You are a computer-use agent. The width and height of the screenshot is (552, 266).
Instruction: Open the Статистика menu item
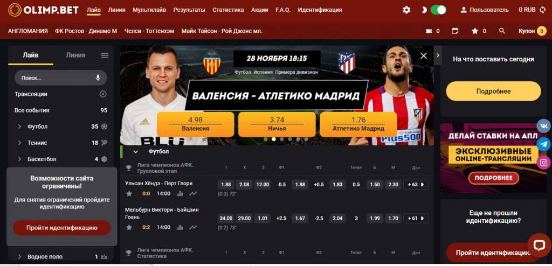pos(228,10)
